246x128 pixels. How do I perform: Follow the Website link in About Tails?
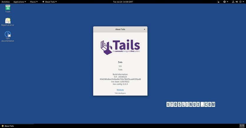point(120,90)
